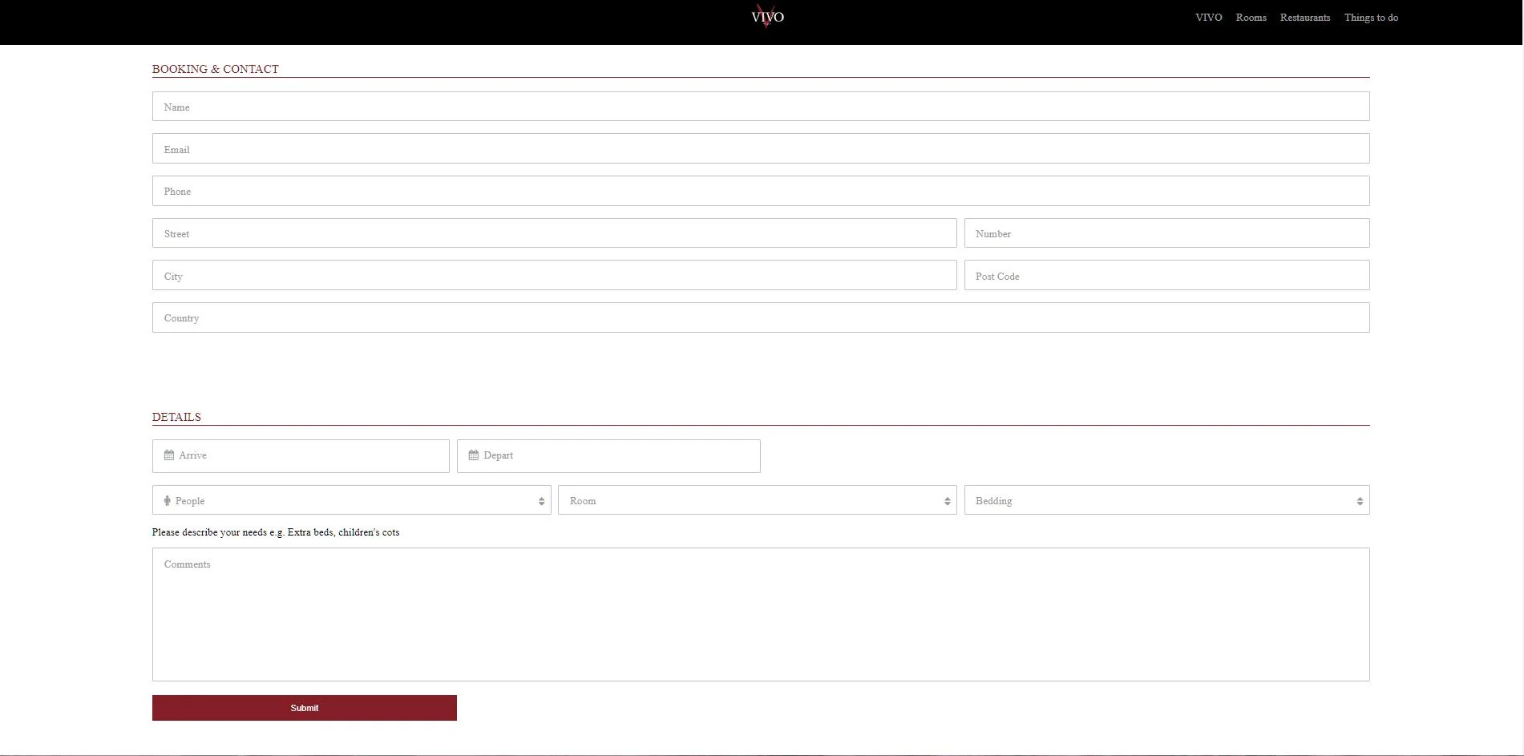Select the Country input field
This screenshot has width=1524, height=756.
click(x=760, y=317)
